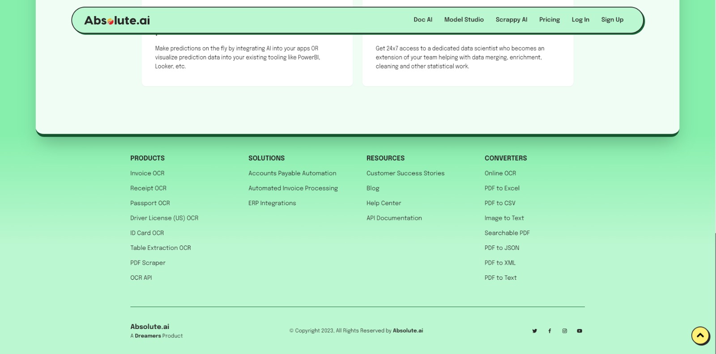The width and height of the screenshot is (716, 354).
Task: Open Invoice OCR product link
Action: pyautogui.click(x=147, y=173)
